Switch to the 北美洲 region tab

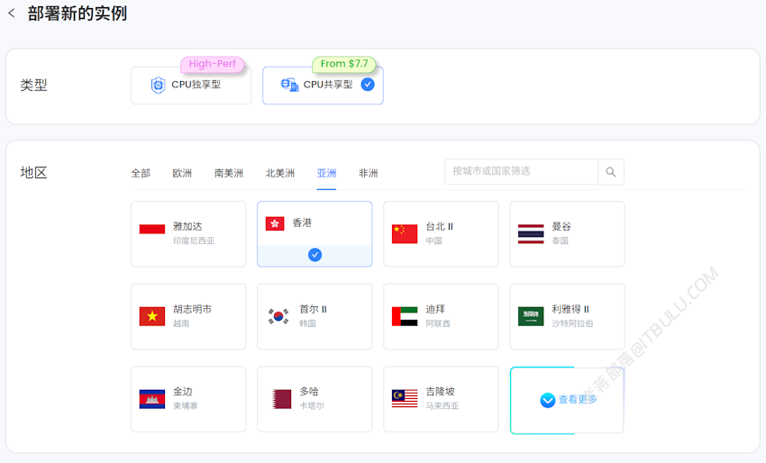[280, 173]
